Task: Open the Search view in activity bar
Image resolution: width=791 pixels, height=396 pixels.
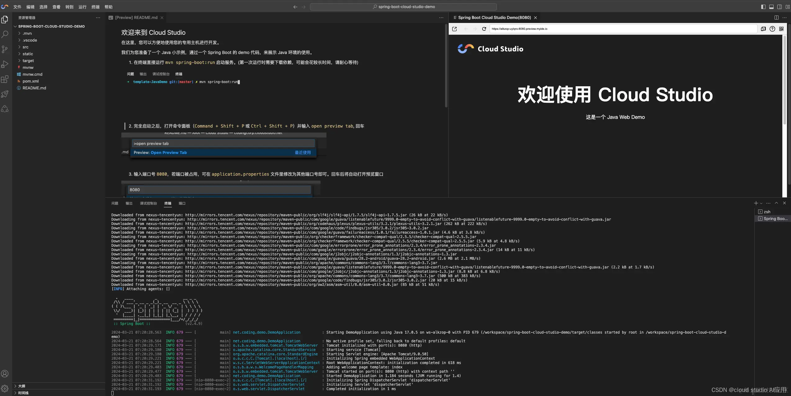Action: (x=5, y=34)
